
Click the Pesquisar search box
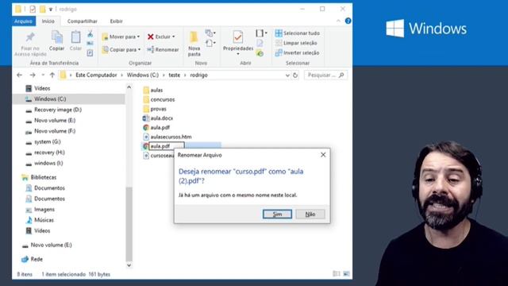pos(325,75)
